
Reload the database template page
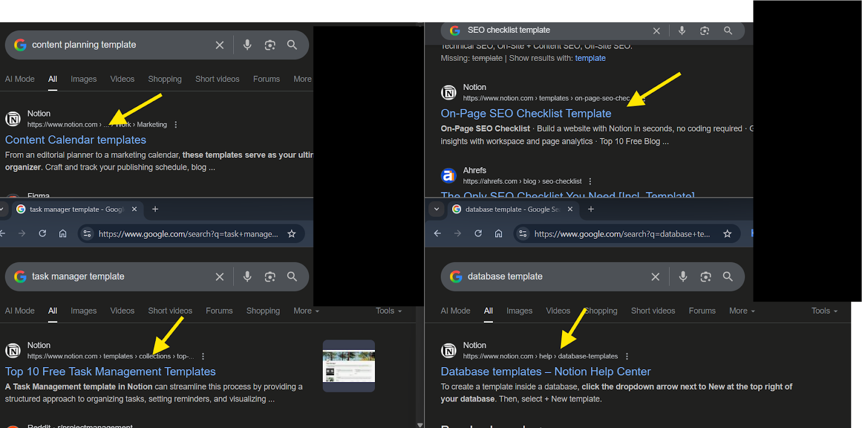478,233
